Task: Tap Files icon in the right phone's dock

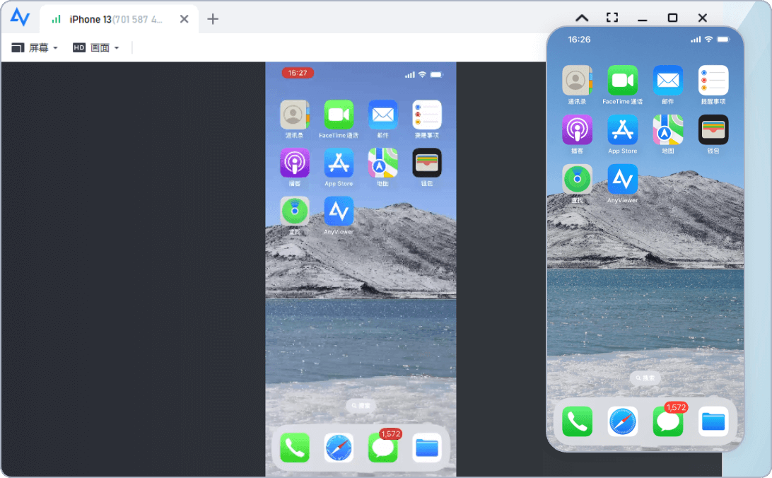Action: 713,422
